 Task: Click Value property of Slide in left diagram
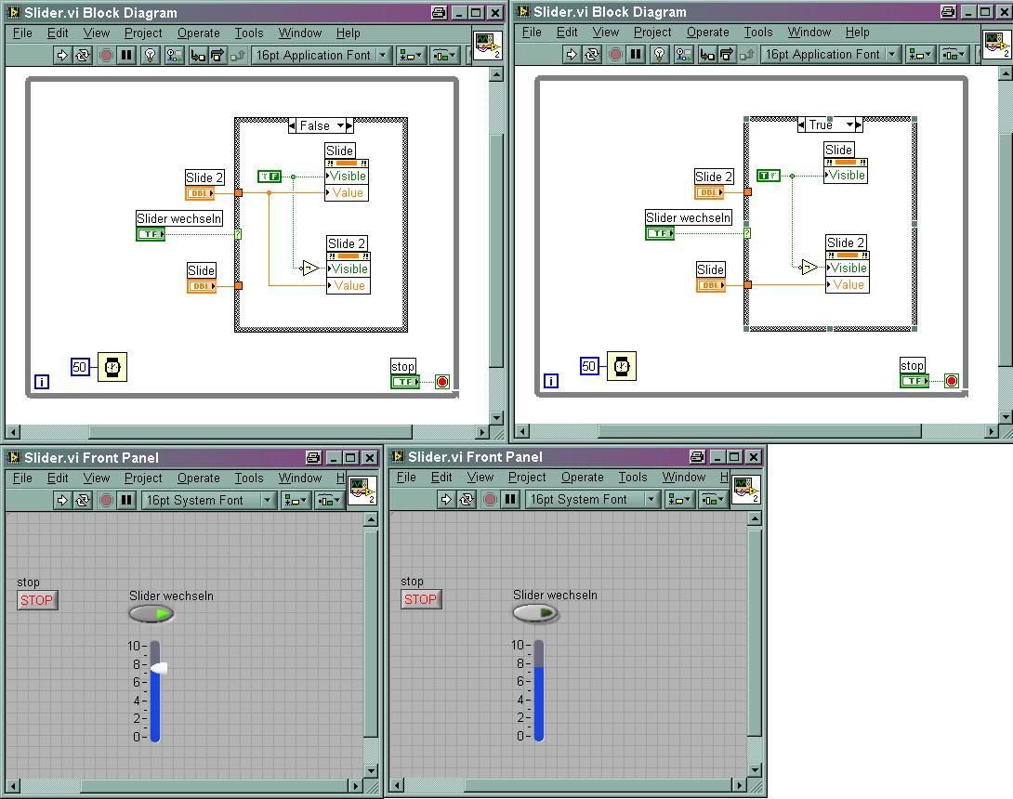(347, 192)
